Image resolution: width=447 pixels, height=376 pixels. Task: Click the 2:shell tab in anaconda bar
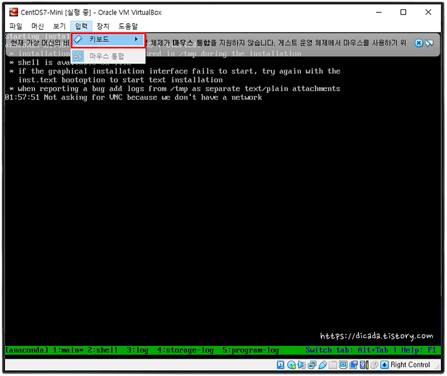(x=103, y=350)
